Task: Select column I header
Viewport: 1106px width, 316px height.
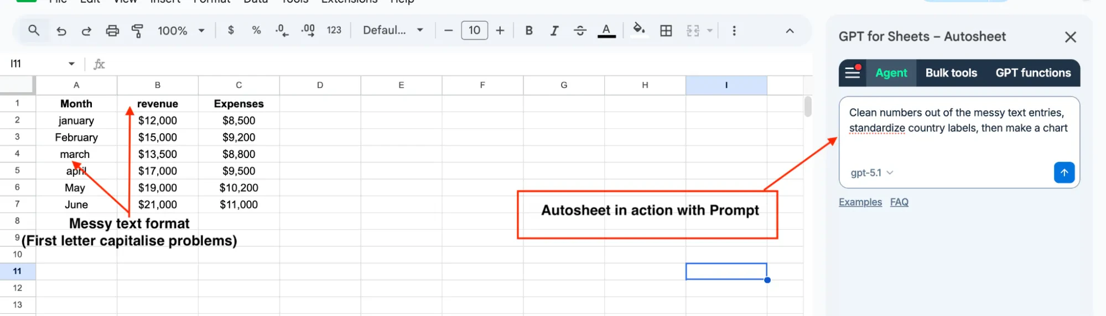Action: point(726,85)
